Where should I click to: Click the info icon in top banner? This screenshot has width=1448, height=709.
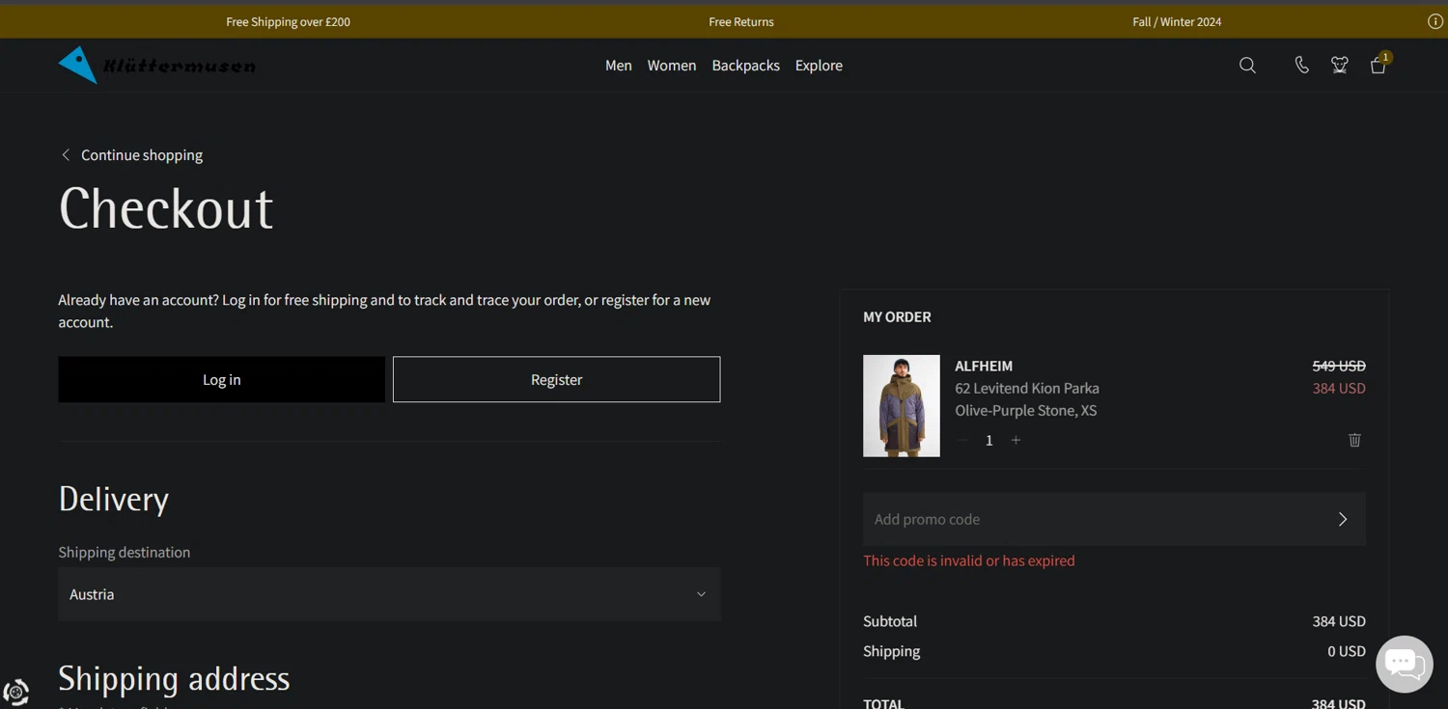1435,21
